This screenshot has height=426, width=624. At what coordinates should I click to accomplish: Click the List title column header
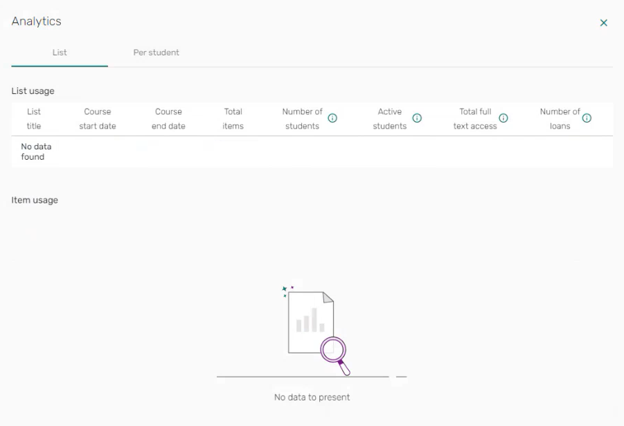point(34,119)
